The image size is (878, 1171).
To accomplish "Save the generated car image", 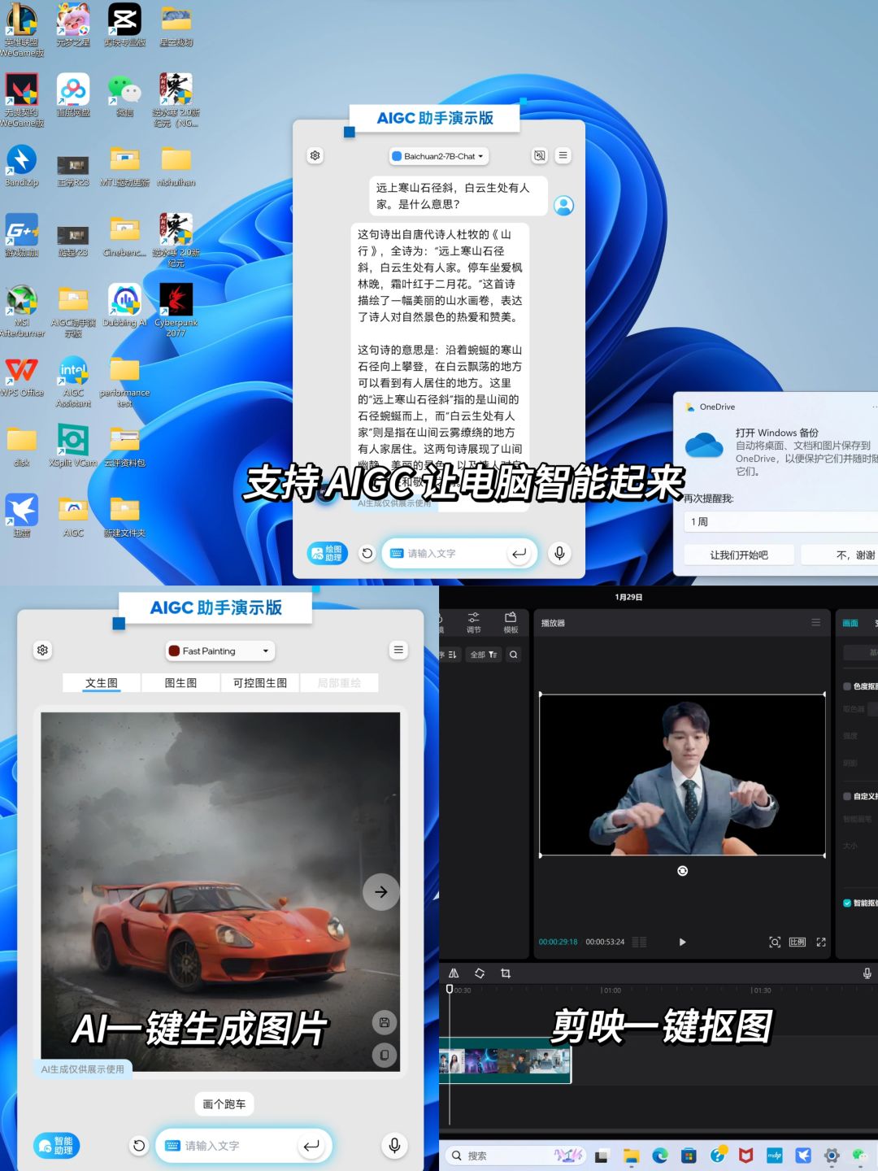I will click(x=385, y=1022).
